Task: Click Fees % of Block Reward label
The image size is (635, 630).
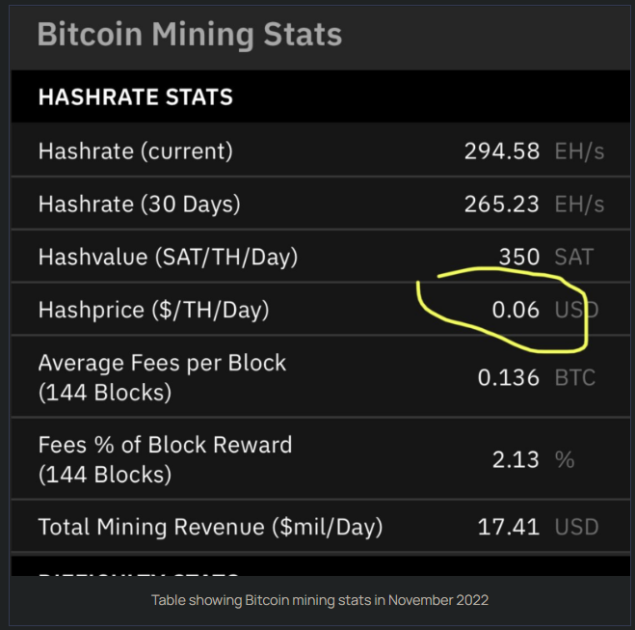Action: pyautogui.click(x=165, y=459)
